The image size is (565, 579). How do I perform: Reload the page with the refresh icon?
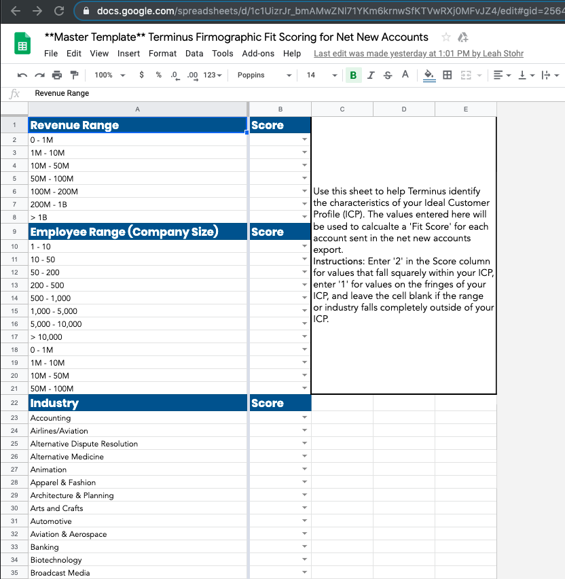[x=59, y=11]
